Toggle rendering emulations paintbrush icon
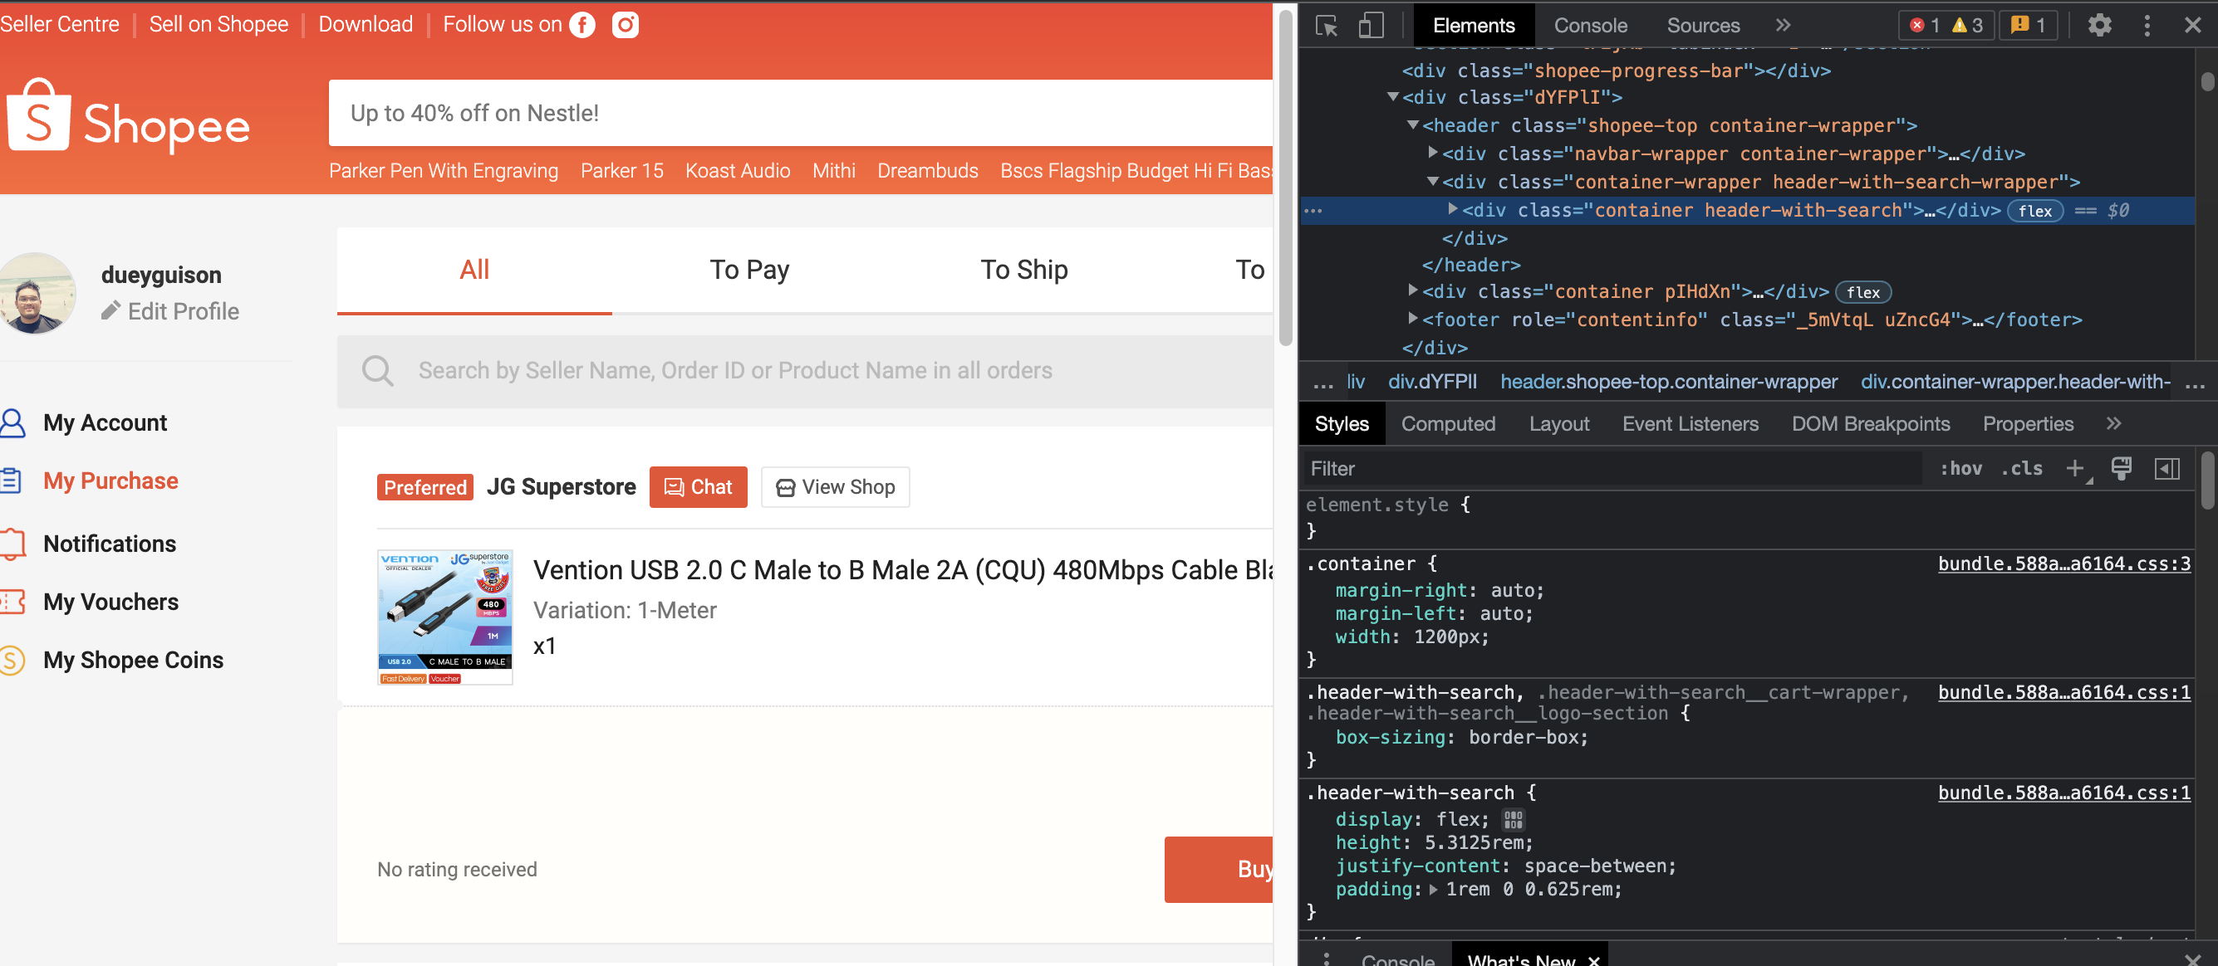2218x966 pixels. 2122,468
